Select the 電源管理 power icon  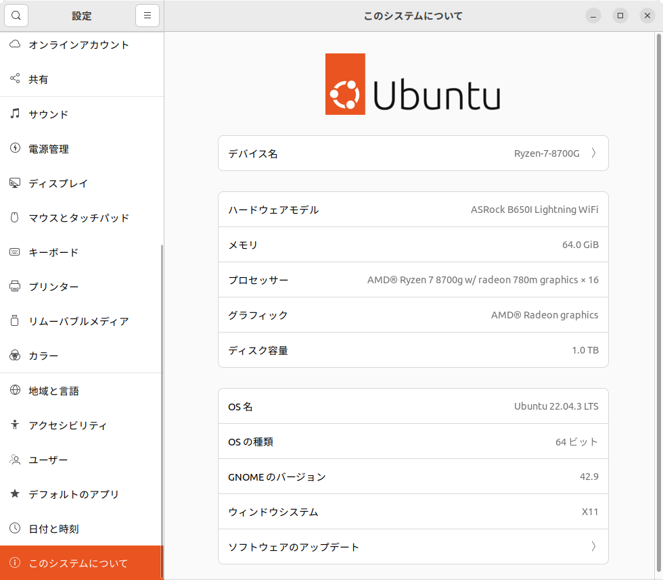15,149
